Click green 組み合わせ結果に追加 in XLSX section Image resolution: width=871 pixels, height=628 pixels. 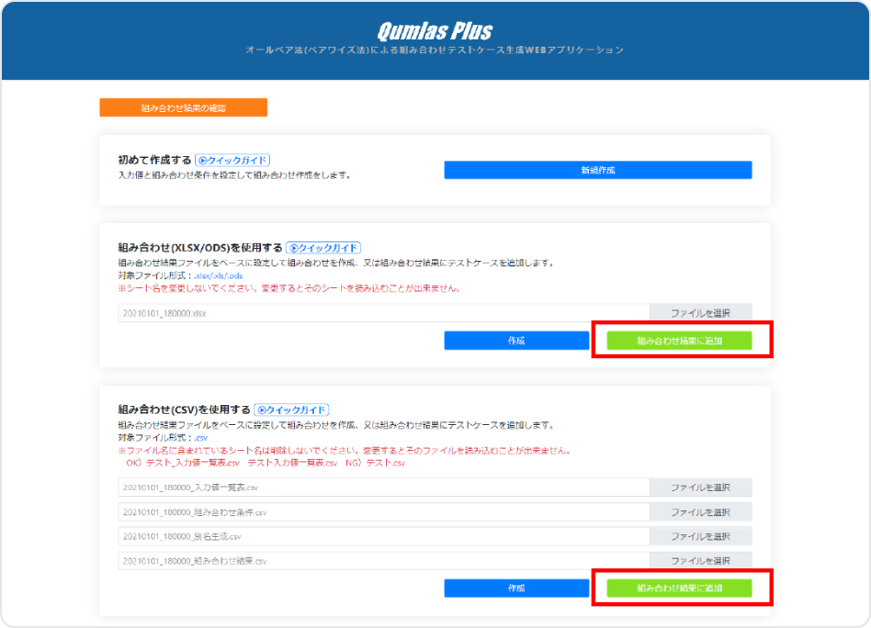coord(679,341)
